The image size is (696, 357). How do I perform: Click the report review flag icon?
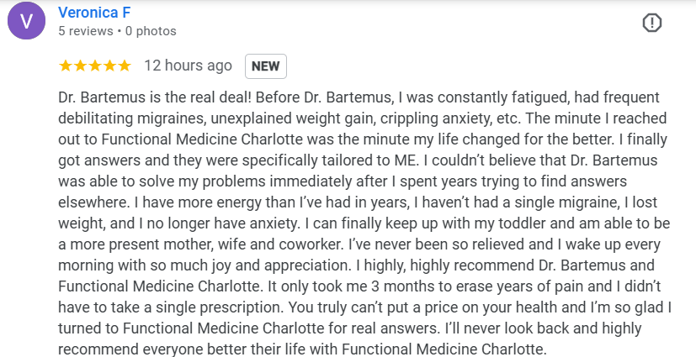pos(652,23)
